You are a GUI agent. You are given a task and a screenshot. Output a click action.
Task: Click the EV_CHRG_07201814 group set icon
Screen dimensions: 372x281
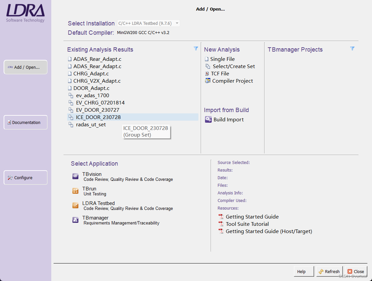click(x=71, y=103)
